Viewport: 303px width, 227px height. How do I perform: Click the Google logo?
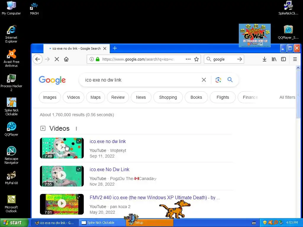point(52,80)
